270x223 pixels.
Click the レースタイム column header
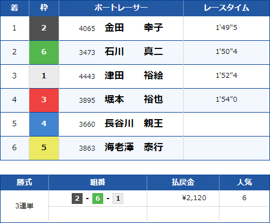(227, 8)
